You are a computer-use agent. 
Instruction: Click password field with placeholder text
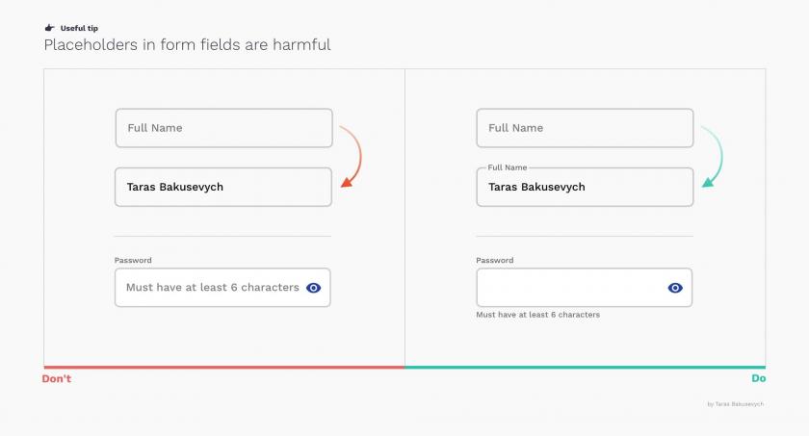(222, 288)
